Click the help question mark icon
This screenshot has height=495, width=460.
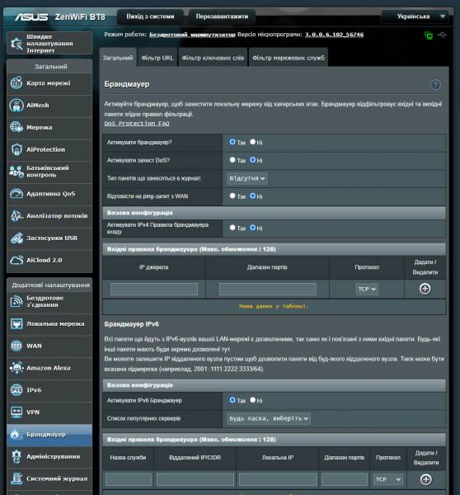[435, 85]
